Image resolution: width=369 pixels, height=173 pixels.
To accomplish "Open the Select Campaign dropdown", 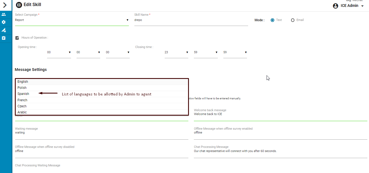I will pyautogui.click(x=72, y=20).
